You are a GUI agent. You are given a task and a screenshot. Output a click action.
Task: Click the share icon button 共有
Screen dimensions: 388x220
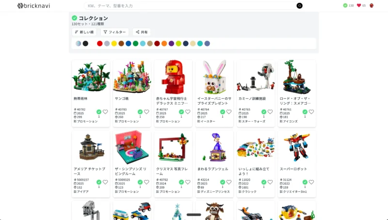click(142, 32)
